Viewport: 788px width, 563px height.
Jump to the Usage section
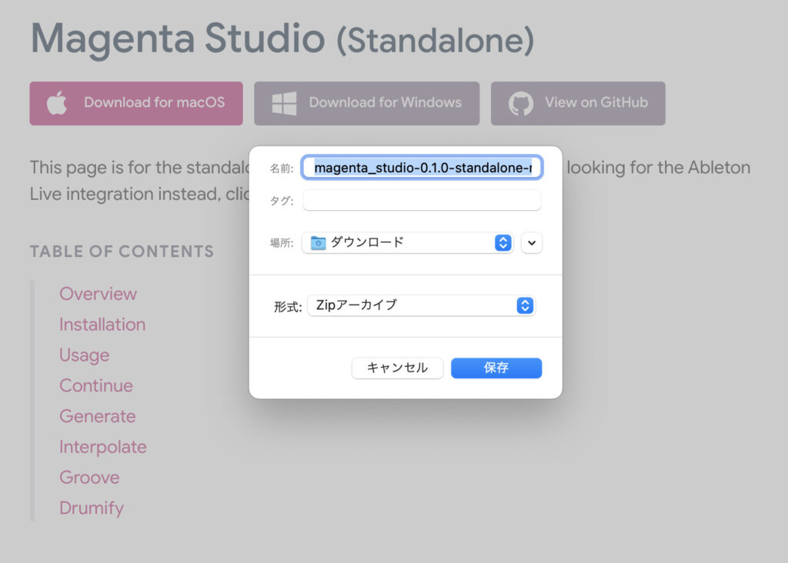(85, 355)
